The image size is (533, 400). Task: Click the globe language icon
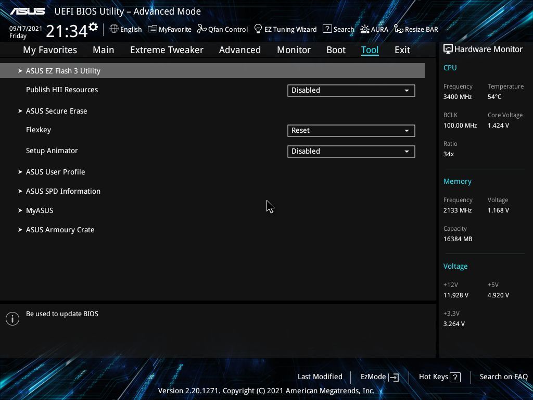click(114, 29)
